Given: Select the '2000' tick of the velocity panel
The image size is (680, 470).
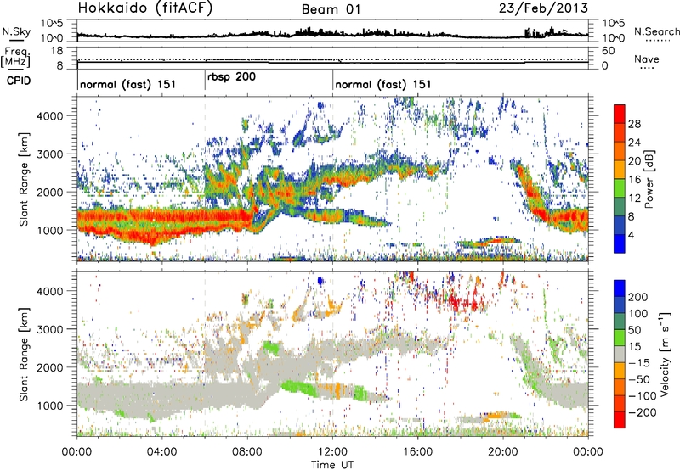Looking at the screenshot, I should pyautogui.click(x=49, y=367).
